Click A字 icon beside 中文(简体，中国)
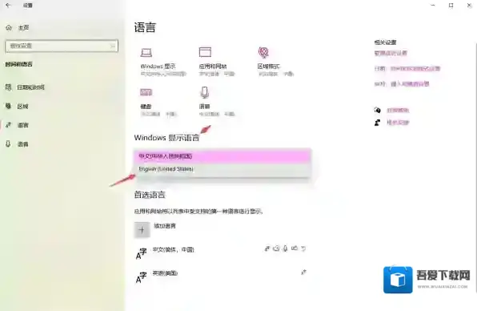 click(141, 253)
